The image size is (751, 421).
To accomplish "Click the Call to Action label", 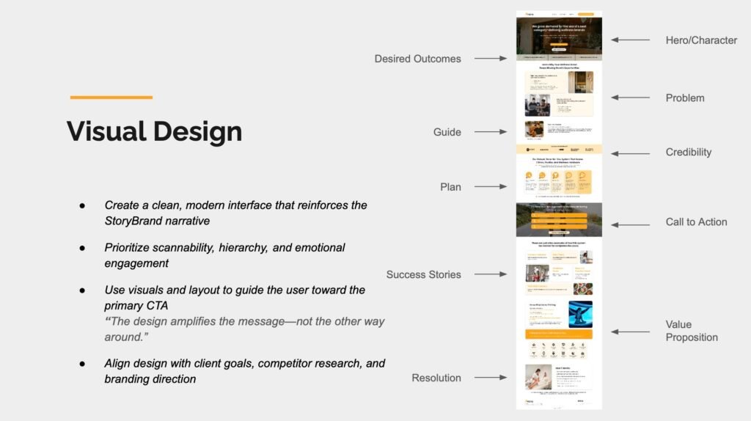I will (x=696, y=222).
